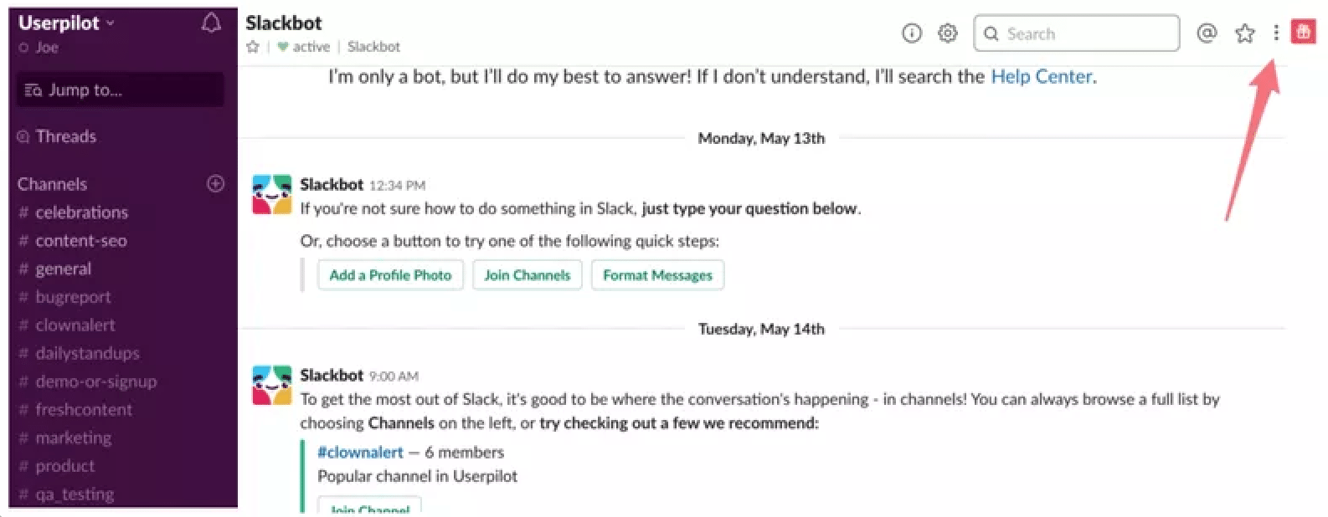Click into the Search field
The width and height of the screenshot is (1328, 517).
pos(1085,33)
